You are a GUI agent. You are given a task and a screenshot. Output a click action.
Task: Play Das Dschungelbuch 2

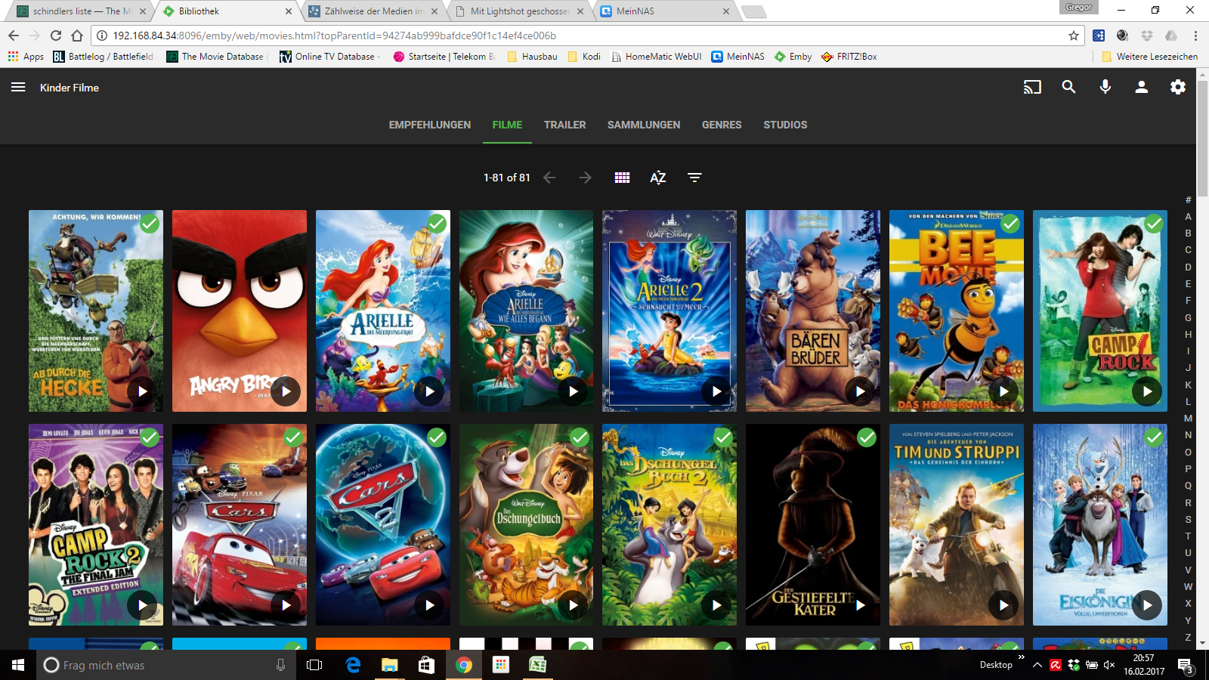click(716, 605)
